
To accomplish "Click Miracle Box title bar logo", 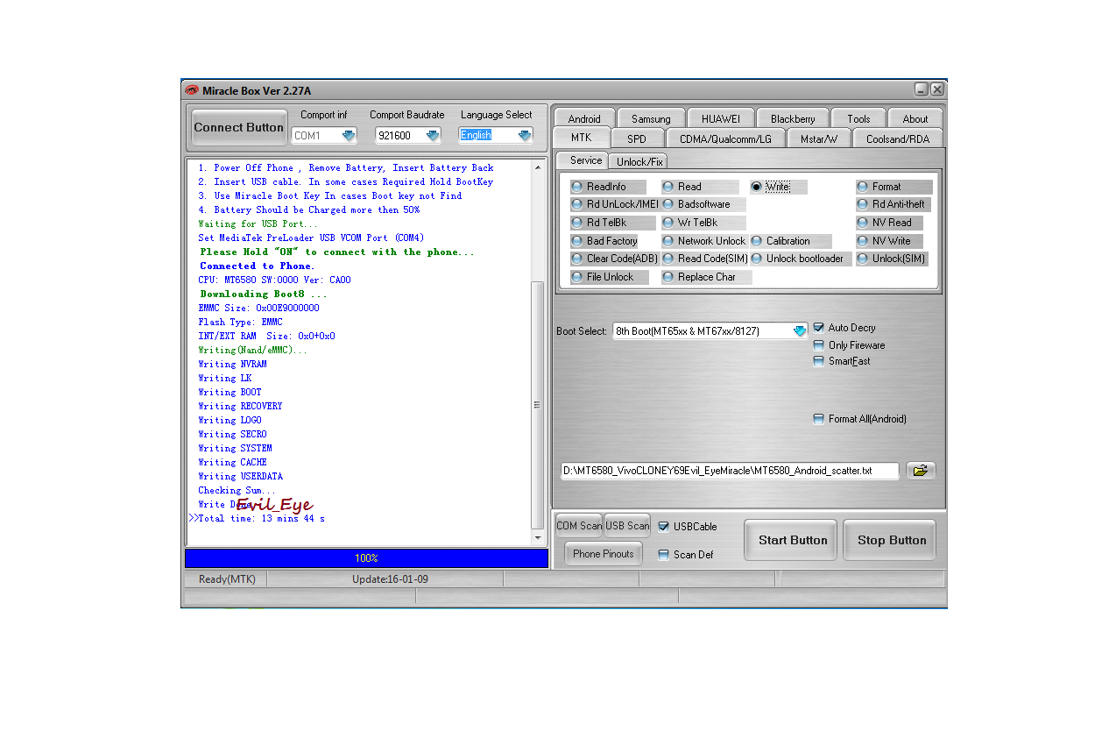I will (192, 90).
